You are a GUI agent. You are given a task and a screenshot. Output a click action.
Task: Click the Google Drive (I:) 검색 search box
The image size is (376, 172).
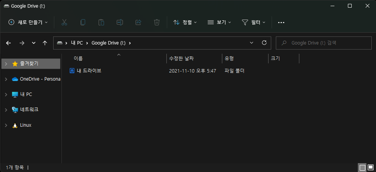click(324, 43)
